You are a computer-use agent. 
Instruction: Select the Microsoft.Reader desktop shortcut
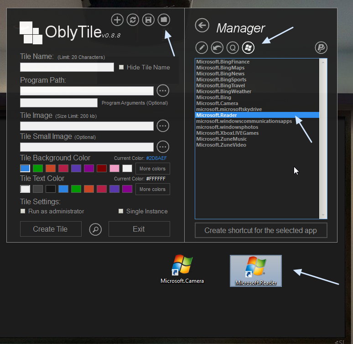coord(256,271)
